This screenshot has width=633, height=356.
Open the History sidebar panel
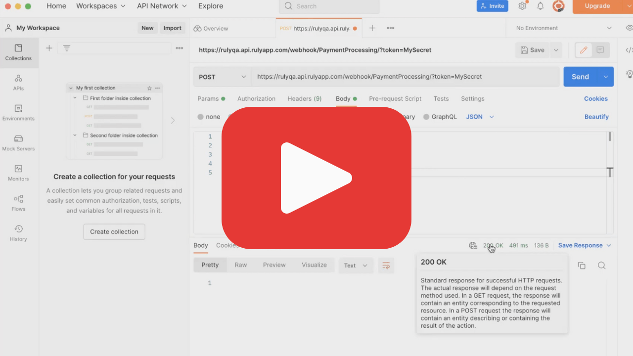(18, 233)
